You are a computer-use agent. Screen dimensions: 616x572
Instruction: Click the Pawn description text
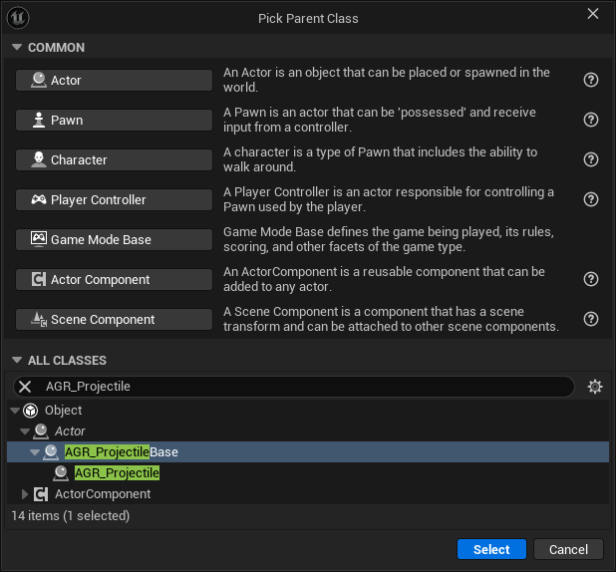click(380, 120)
